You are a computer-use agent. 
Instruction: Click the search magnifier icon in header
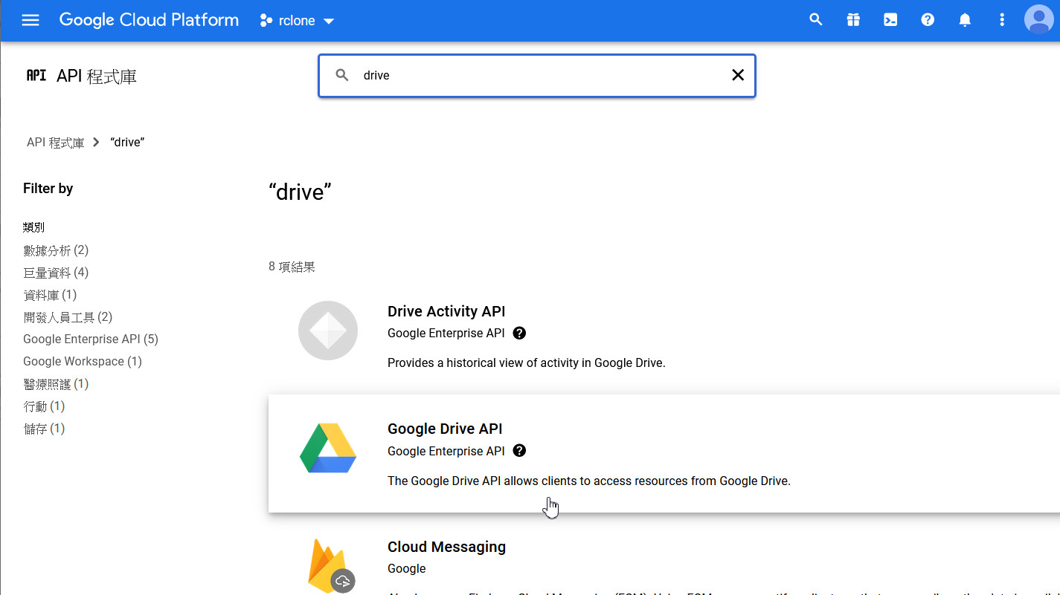click(816, 20)
